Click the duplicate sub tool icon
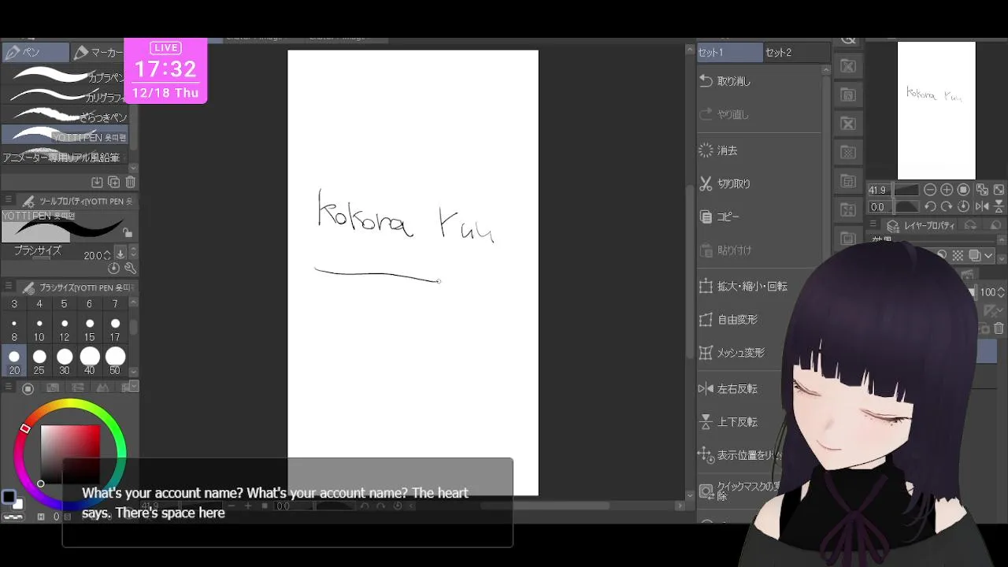 tap(113, 182)
